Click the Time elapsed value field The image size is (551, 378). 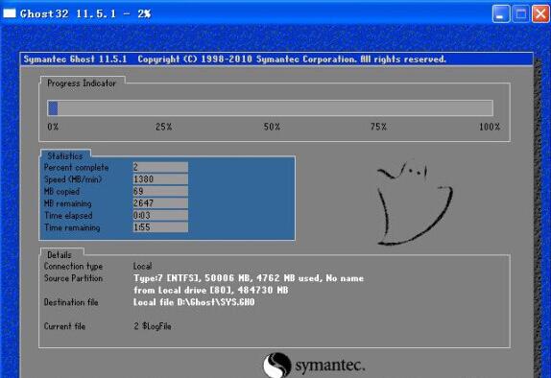pos(160,215)
